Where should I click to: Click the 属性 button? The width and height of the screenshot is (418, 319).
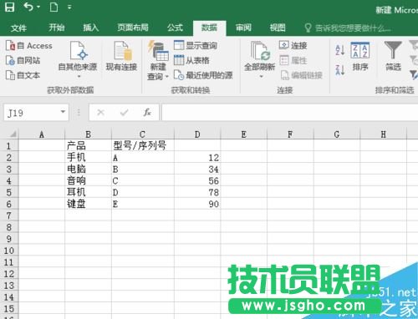pos(293,60)
